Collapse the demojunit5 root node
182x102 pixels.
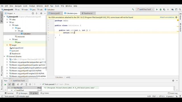point(5,17)
